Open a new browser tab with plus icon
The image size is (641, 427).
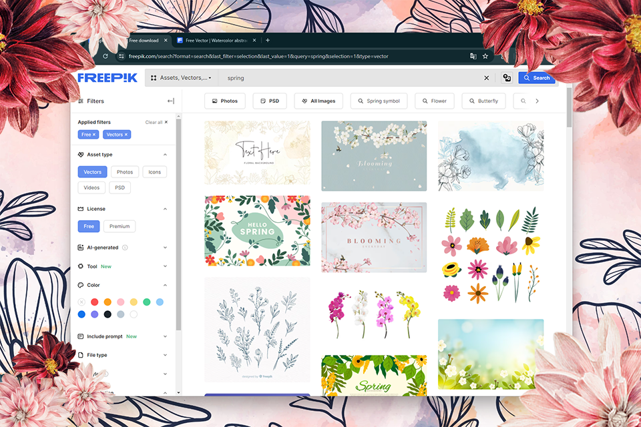268,40
